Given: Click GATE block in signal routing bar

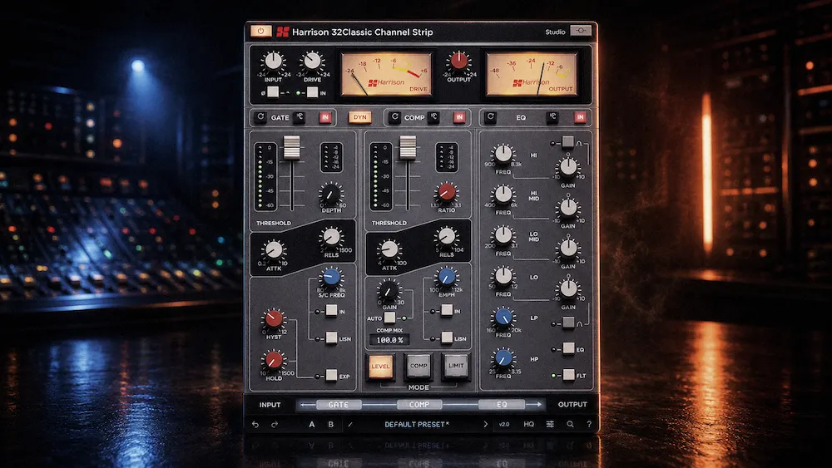Looking at the screenshot, I should tap(339, 404).
